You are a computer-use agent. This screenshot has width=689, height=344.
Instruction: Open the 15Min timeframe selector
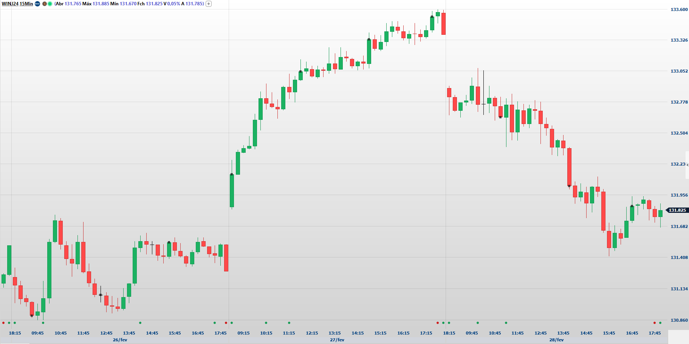(x=26, y=4)
